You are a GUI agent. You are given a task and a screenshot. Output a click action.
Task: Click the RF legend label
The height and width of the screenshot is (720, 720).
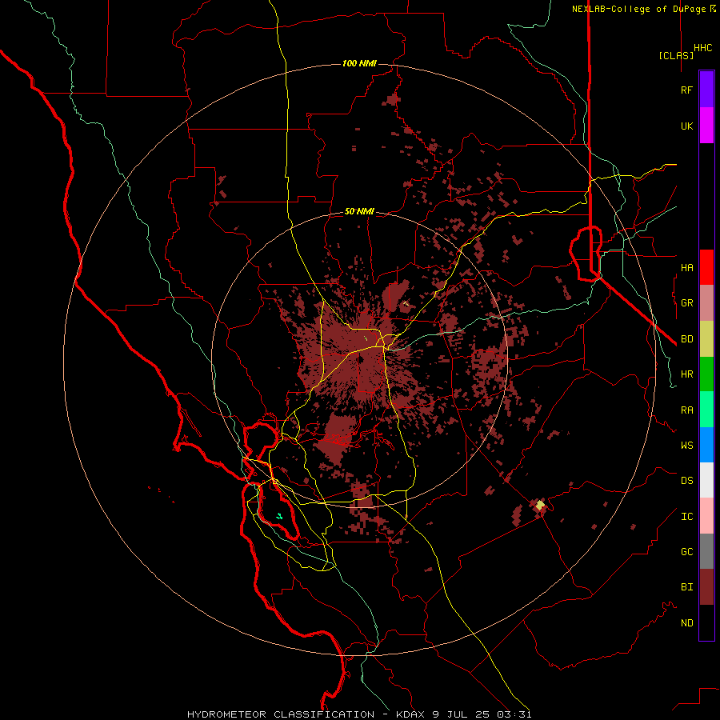coord(686,90)
